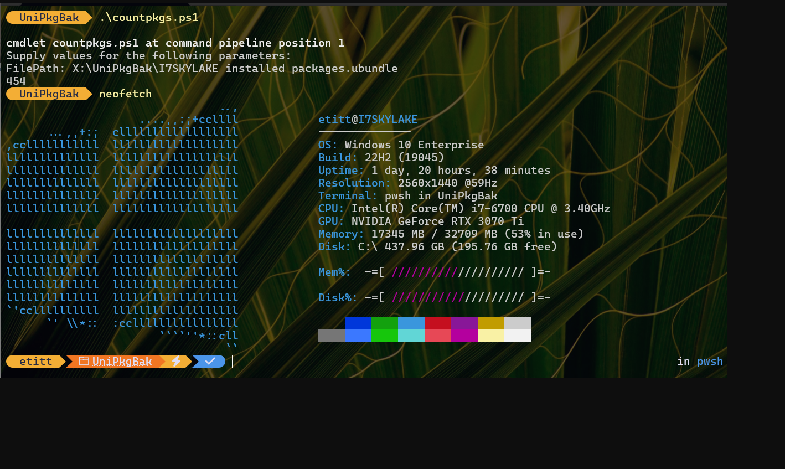Click the pwsh shell label at right
The height and width of the screenshot is (469, 785).
pos(710,362)
